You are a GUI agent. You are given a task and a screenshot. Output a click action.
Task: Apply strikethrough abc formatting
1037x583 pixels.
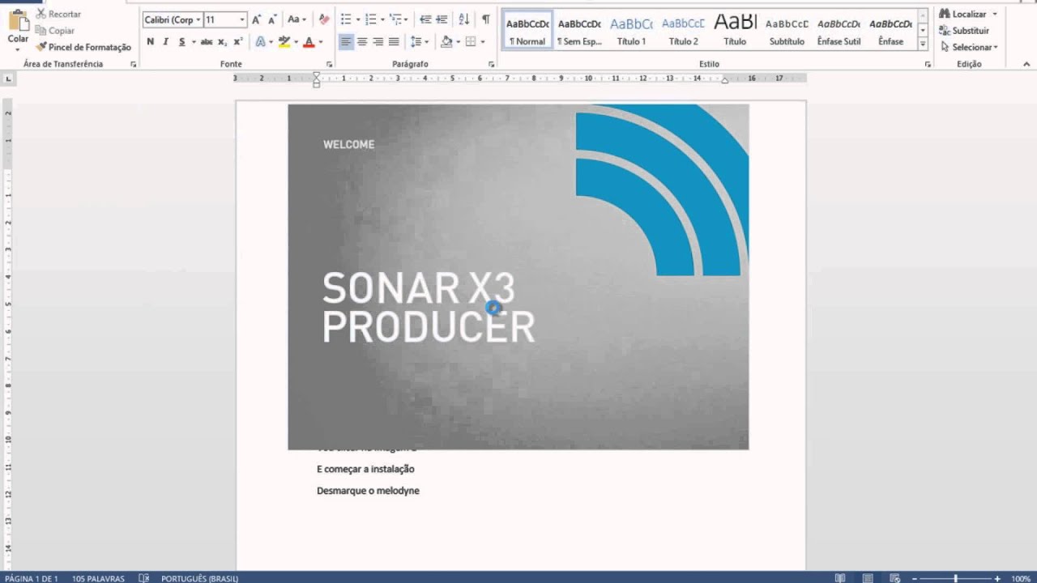tap(206, 41)
